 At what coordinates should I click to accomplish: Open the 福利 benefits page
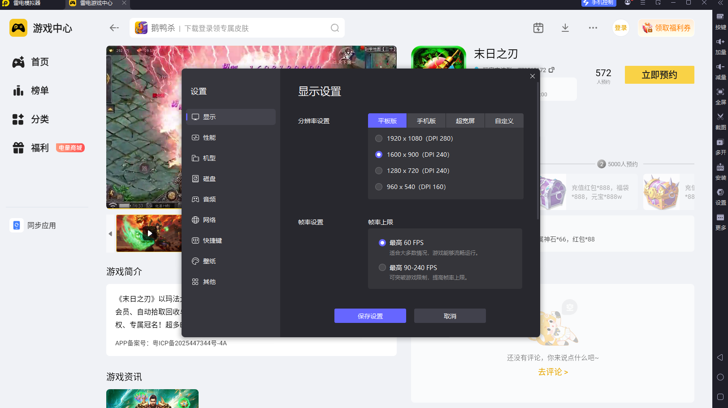(x=30, y=148)
